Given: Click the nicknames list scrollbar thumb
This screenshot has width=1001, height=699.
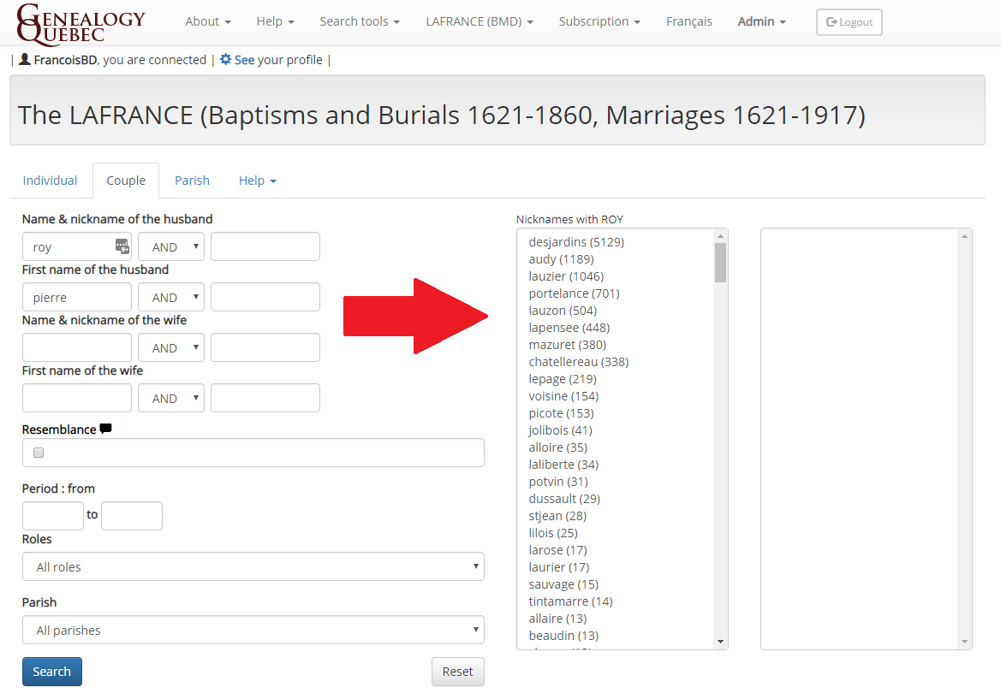Looking at the screenshot, I should tap(720, 263).
